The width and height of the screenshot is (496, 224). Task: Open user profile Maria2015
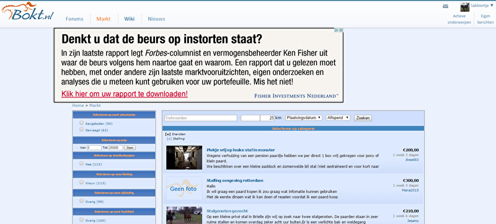click(410, 190)
